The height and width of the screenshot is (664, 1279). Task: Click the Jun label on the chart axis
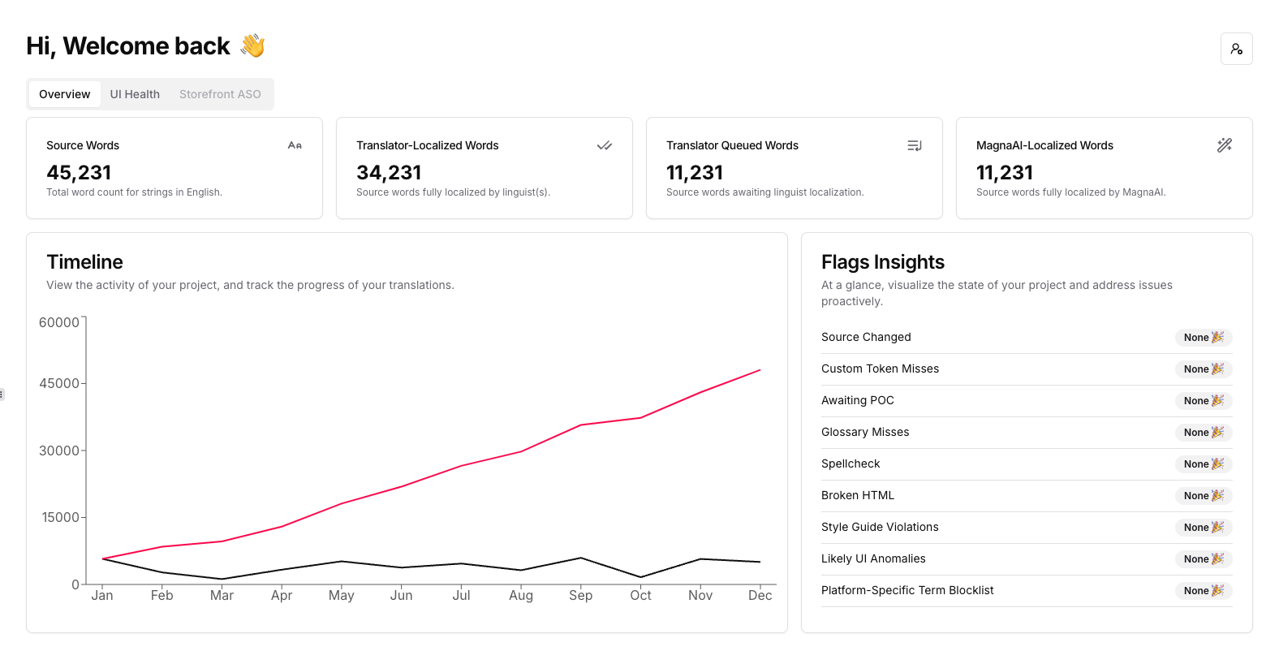coord(401,595)
